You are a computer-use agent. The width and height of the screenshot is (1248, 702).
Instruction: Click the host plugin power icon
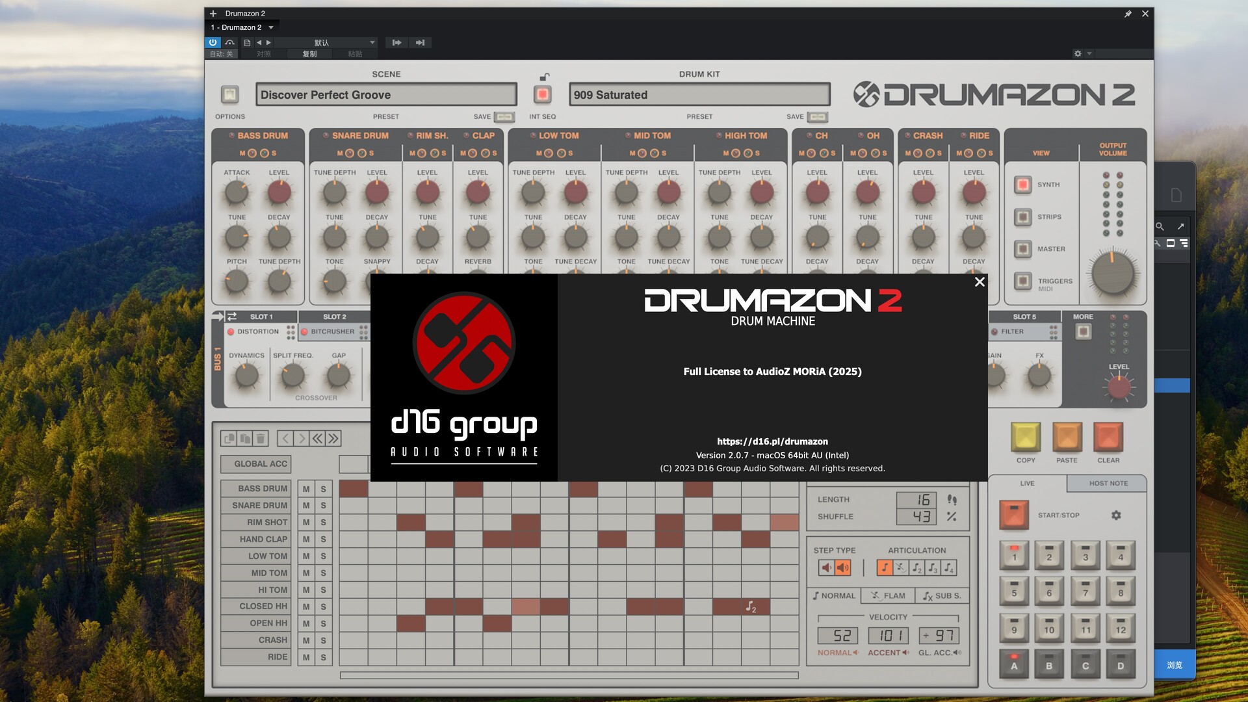pyautogui.click(x=213, y=42)
